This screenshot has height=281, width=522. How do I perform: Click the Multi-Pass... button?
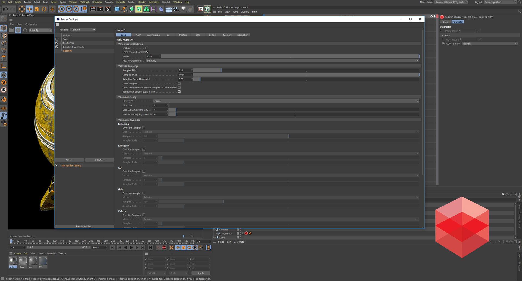pyautogui.click(x=100, y=160)
